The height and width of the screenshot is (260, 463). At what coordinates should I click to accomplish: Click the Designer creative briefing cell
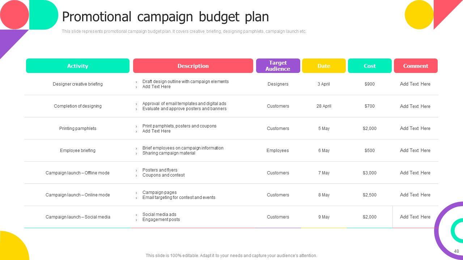point(78,84)
